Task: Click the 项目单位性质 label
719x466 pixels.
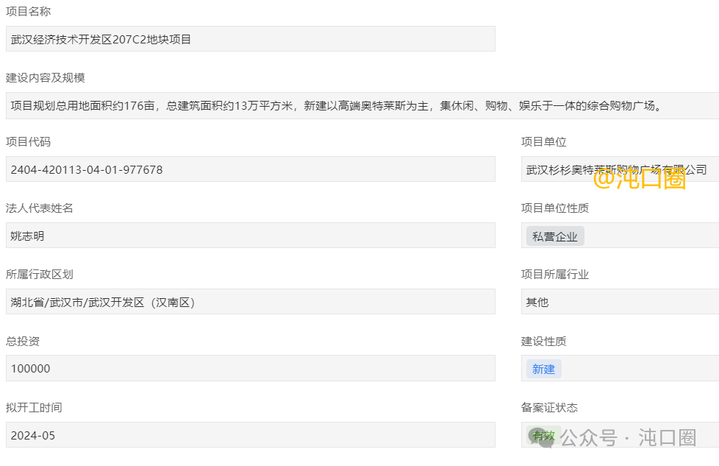Action: (555, 208)
